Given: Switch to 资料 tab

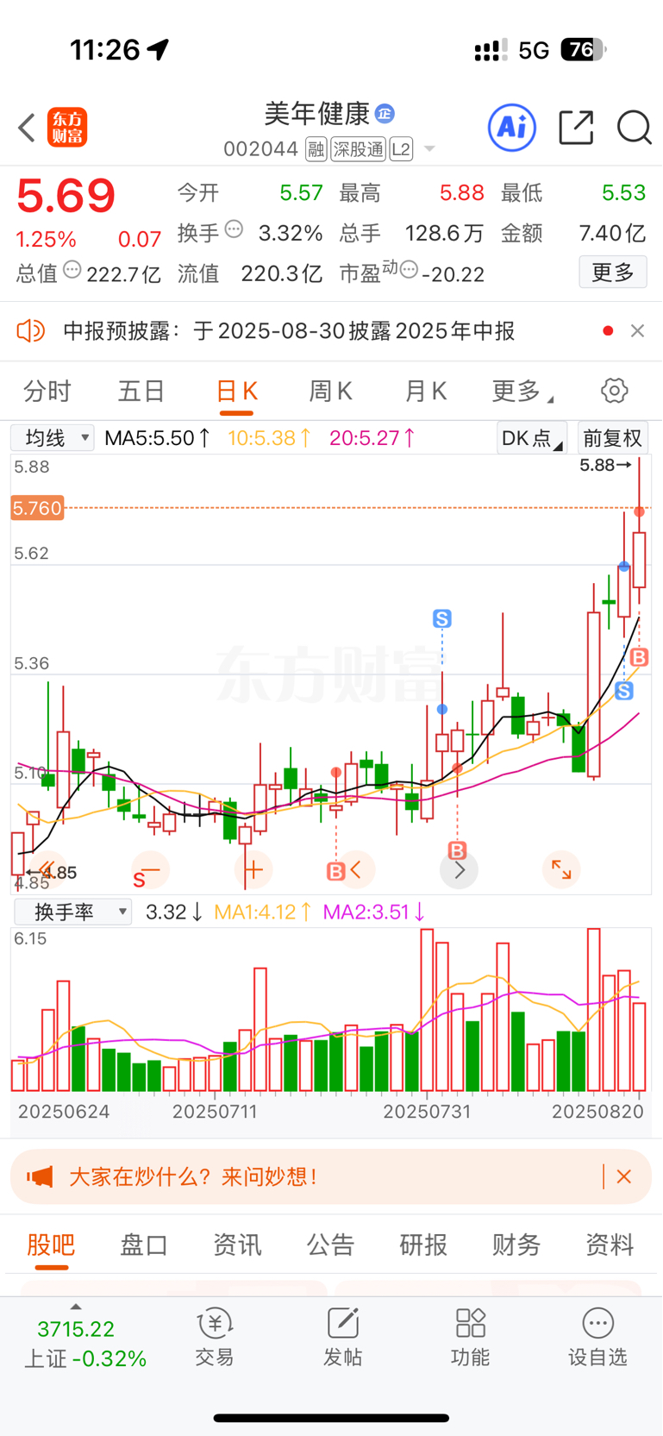Looking at the screenshot, I should (x=610, y=1245).
